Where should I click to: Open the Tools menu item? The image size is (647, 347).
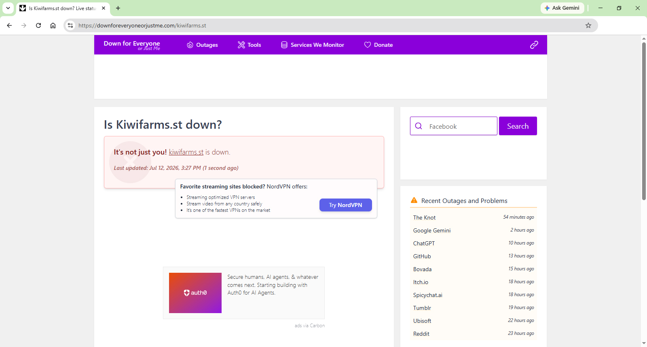pyautogui.click(x=249, y=45)
